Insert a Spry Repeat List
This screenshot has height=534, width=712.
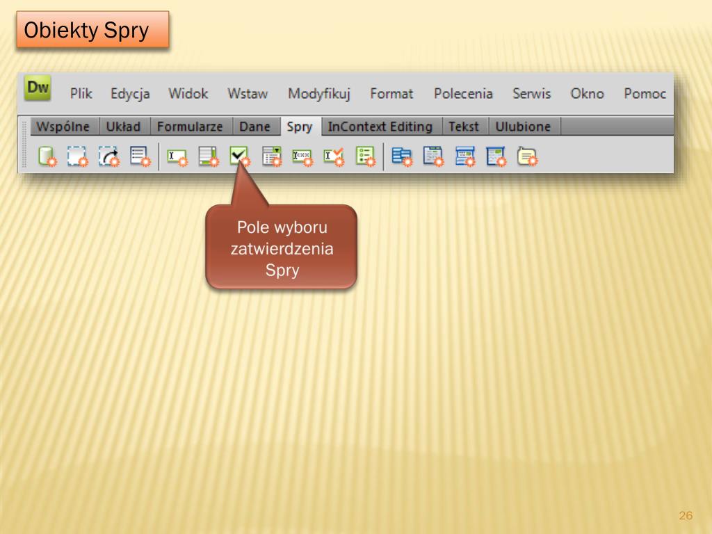(x=140, y=156)
